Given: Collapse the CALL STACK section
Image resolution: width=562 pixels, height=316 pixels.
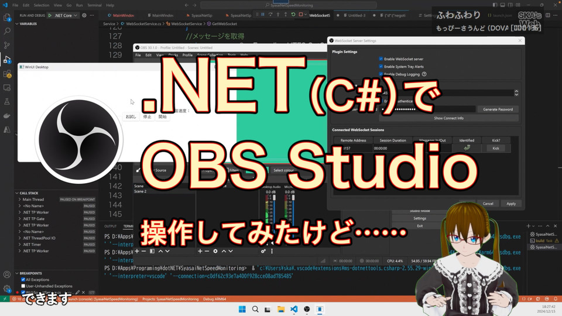Looking at the screenshot, I should pos(17,193).
